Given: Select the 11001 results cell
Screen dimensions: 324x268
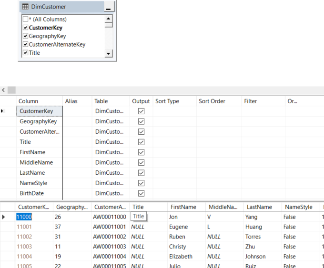Looking at the screenshot, I should tap(34, 227).
